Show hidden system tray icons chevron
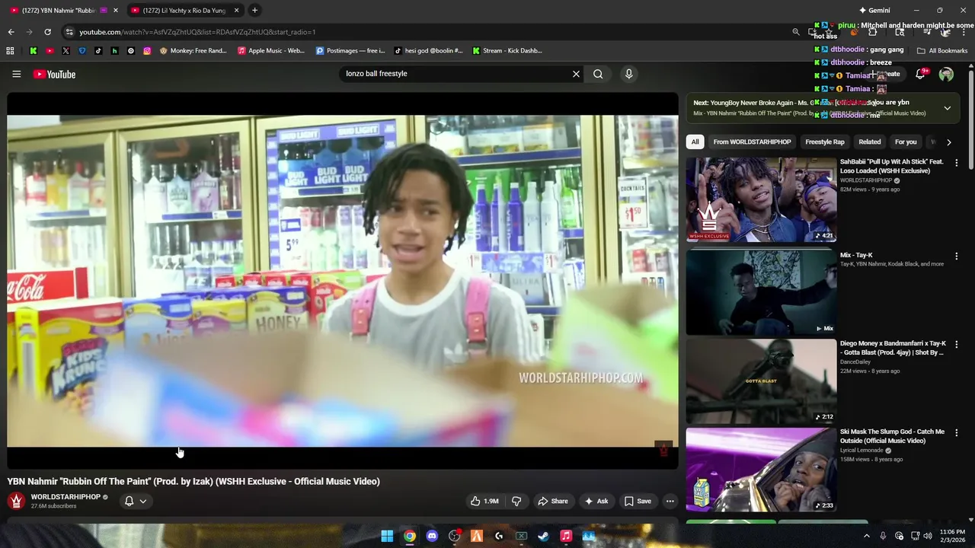The image size is (975, 548). 866,536
